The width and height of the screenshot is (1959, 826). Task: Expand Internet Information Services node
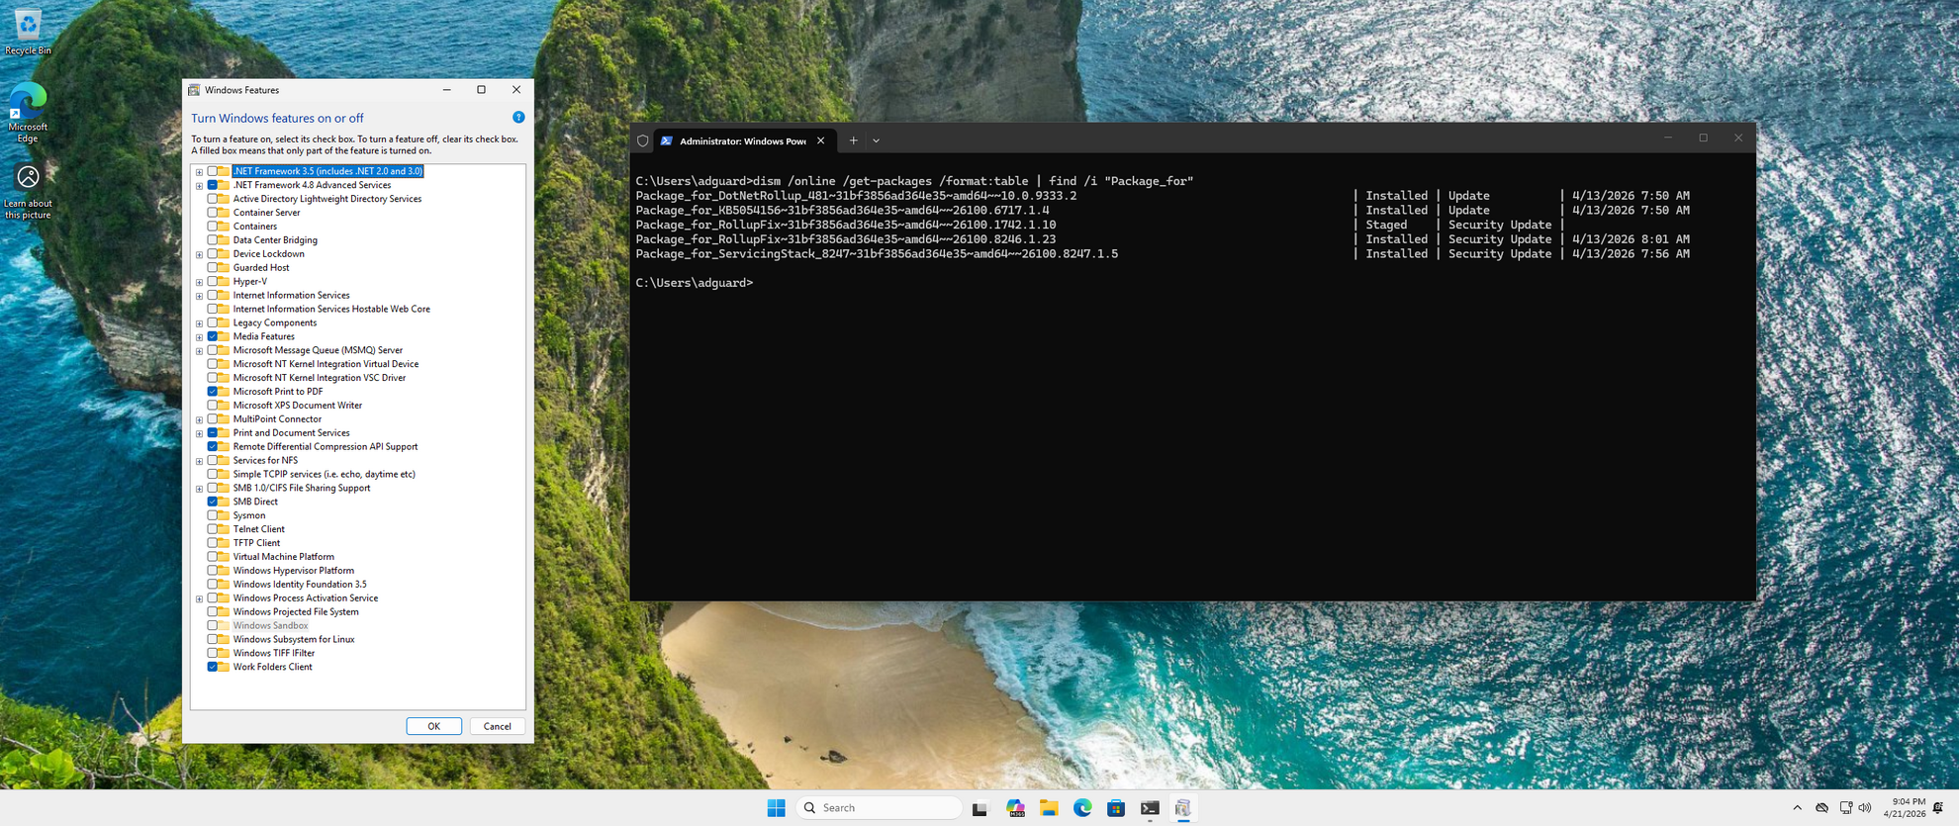[x=199, y=296]
